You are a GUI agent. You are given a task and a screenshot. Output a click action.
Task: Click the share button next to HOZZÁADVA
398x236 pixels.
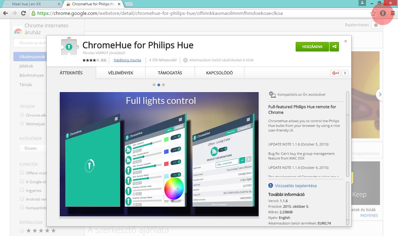[x=334, y=47]
